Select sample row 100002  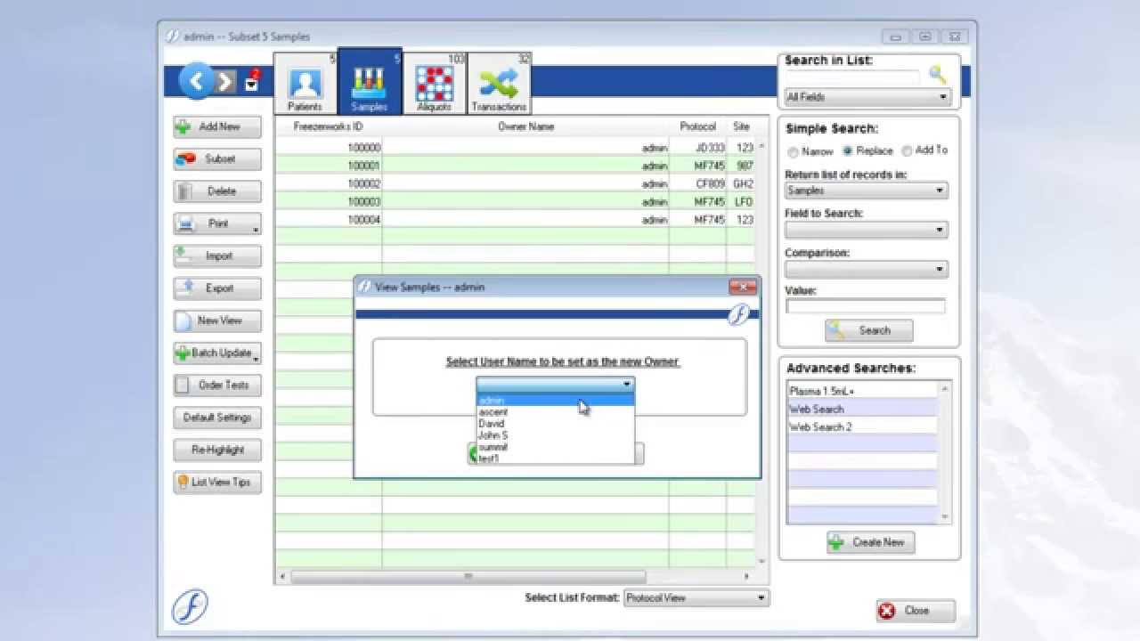click(x=515, y=183)
